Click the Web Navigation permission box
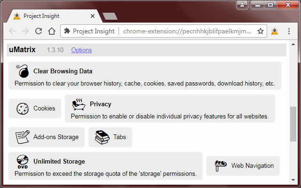This screenshot has width=301, height=188. click(x=243, y=165)
